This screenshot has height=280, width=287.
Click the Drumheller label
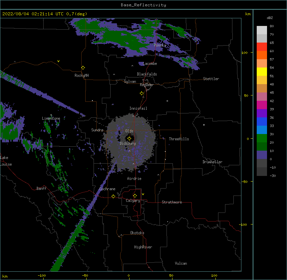(x=212, y=162)
